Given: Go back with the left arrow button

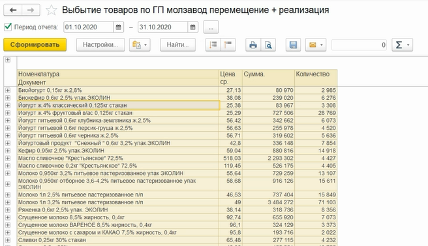Looking at the screenshot, I should tap(13, 10).
